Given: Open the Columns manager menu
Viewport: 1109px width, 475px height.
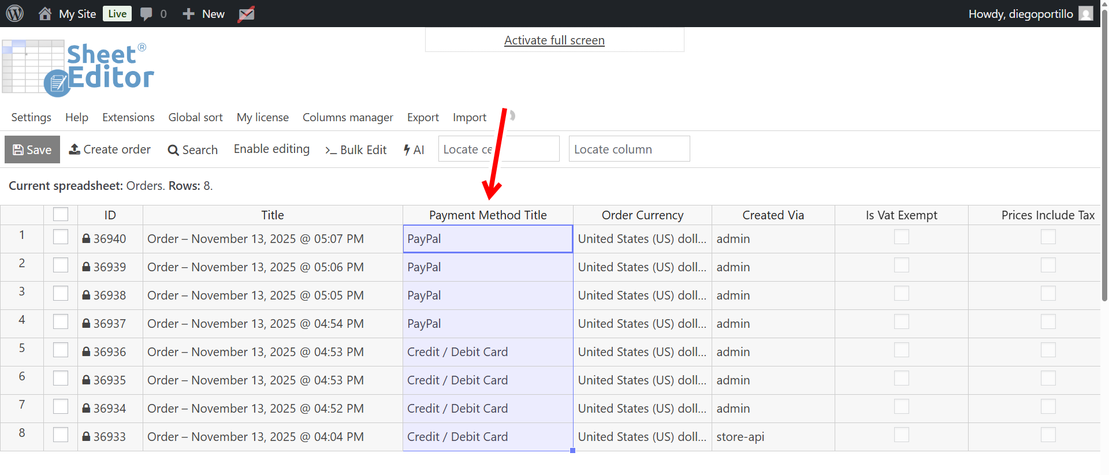Looking at the screenshot, I should (x=348, y=117).
